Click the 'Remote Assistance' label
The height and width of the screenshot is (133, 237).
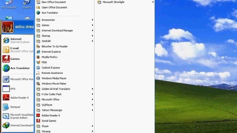coord(52,73)
